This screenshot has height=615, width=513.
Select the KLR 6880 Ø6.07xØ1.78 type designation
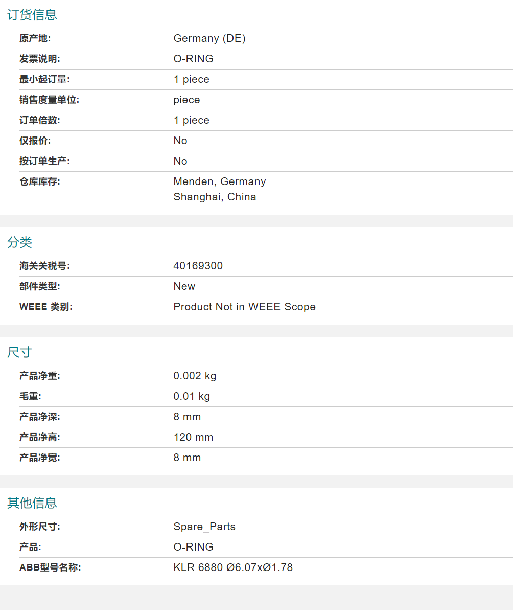pos(233,567)
